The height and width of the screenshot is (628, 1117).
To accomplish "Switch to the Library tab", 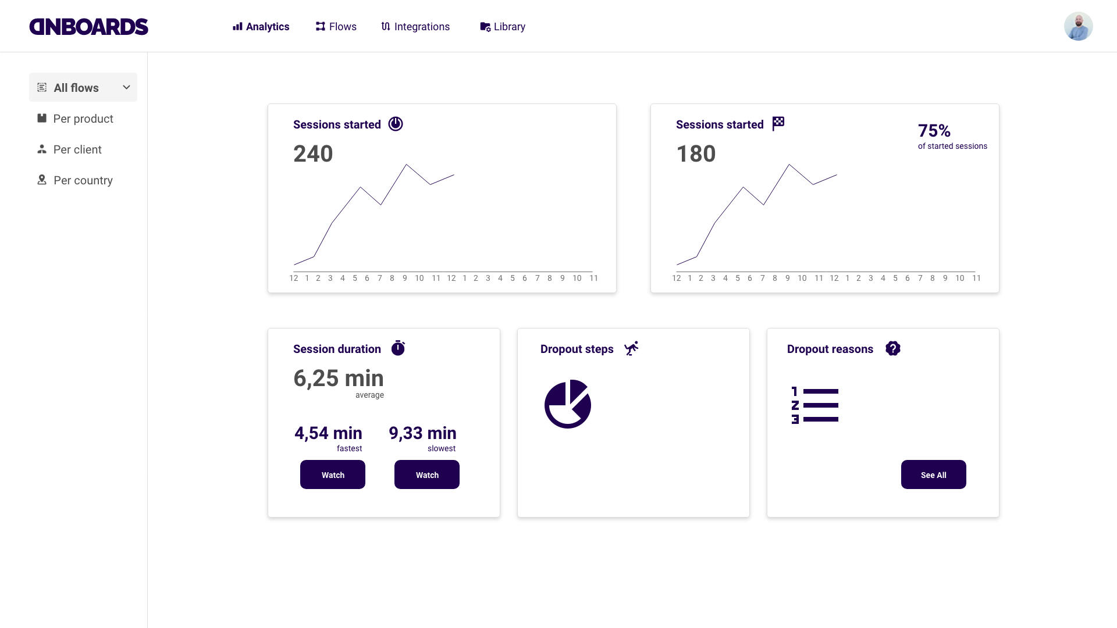I will (x=503, y=27).
